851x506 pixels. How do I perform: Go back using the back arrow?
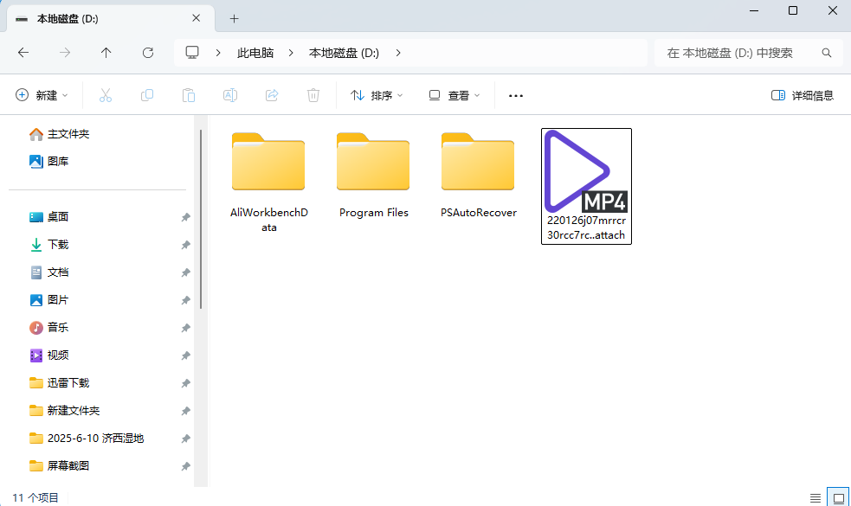[x=23, y=52]
